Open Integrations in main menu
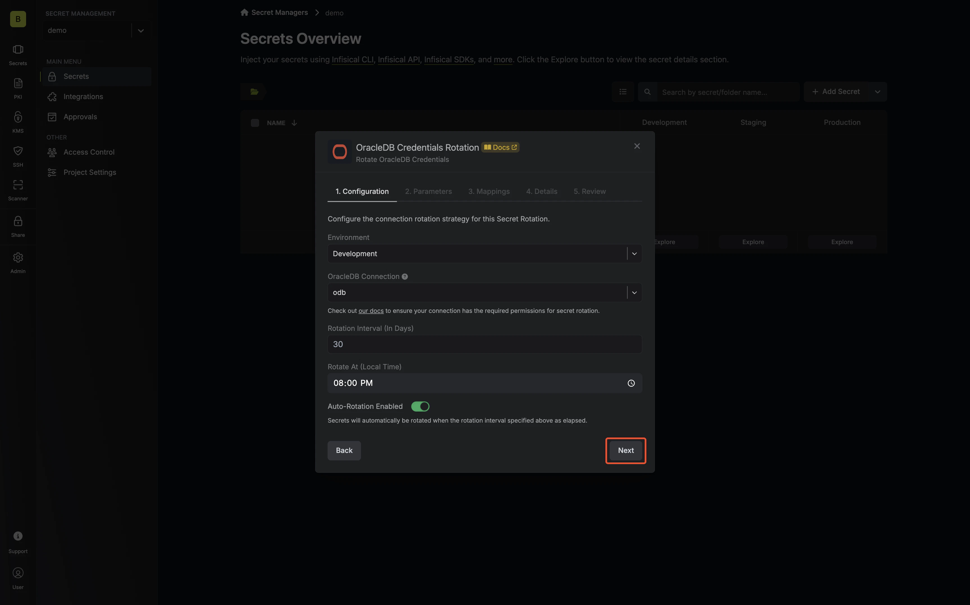The image size is (970, 605). click(x=97, y=97)
